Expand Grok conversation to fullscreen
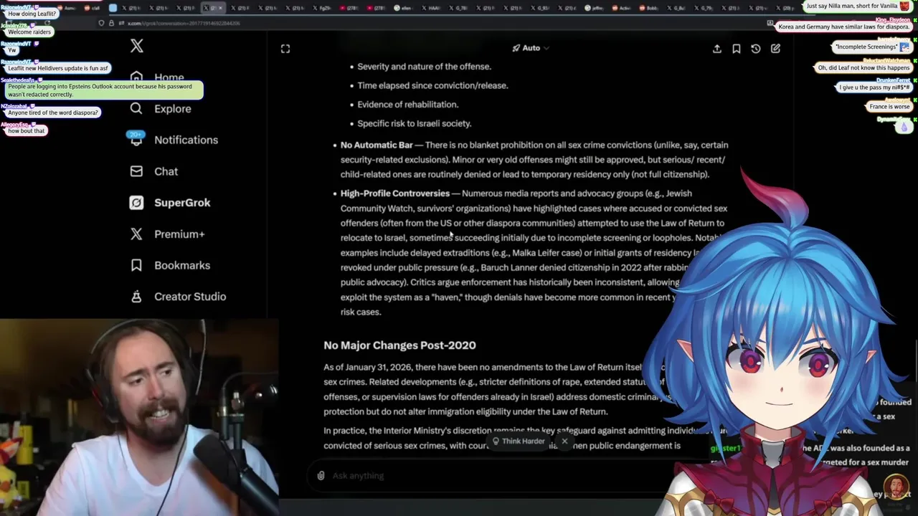Screen dimensions: 918x516 285,49
